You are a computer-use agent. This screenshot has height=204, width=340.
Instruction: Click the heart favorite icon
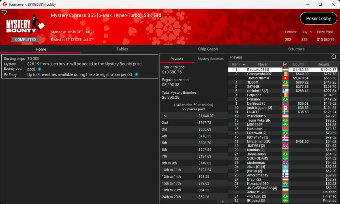tap(4, 12)
